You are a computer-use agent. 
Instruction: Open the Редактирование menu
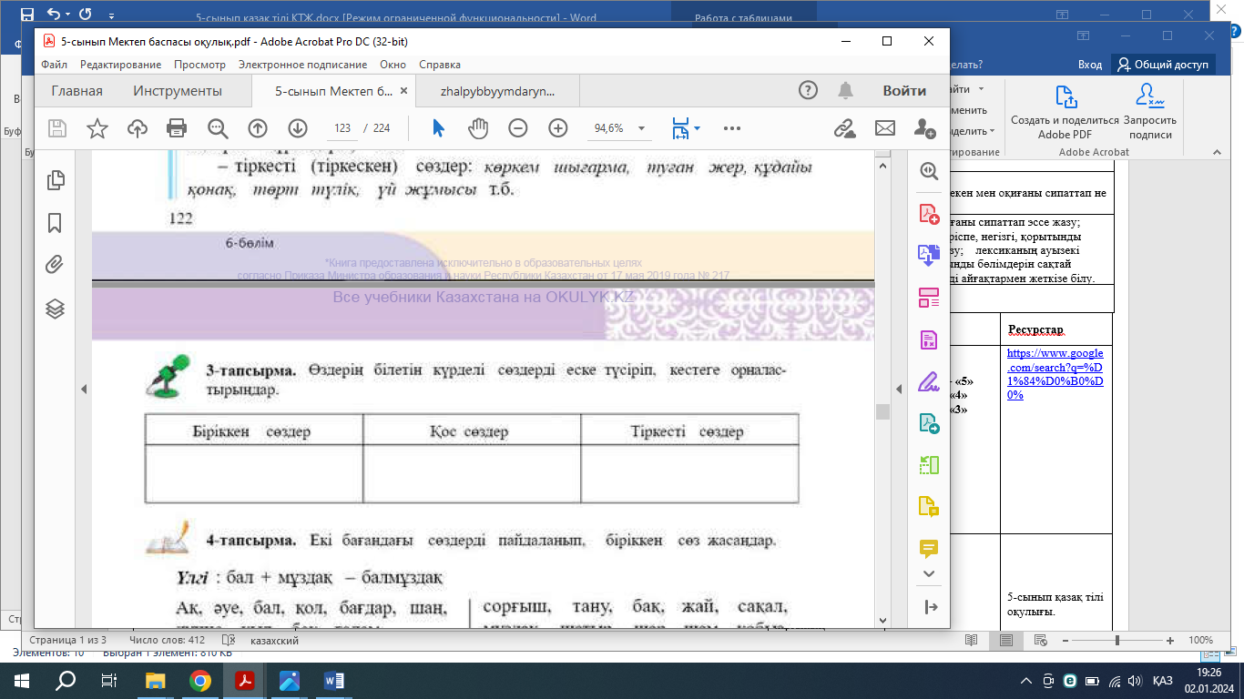pos(120,65)
